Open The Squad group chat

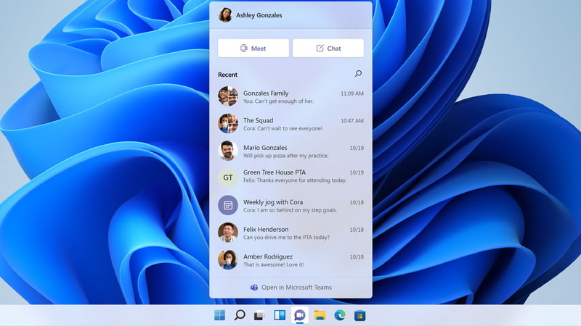[291, 124]
